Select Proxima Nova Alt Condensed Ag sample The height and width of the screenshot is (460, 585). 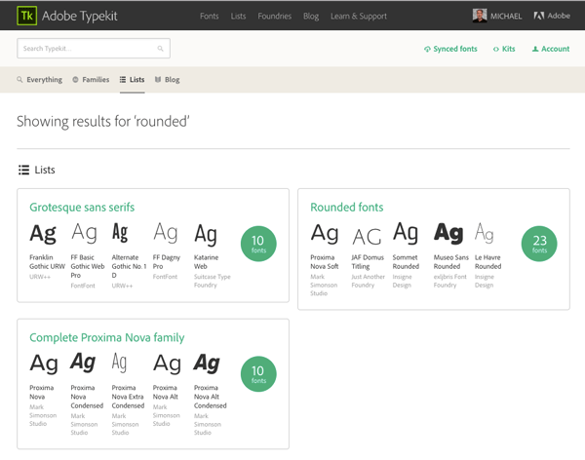coord(207,364)
